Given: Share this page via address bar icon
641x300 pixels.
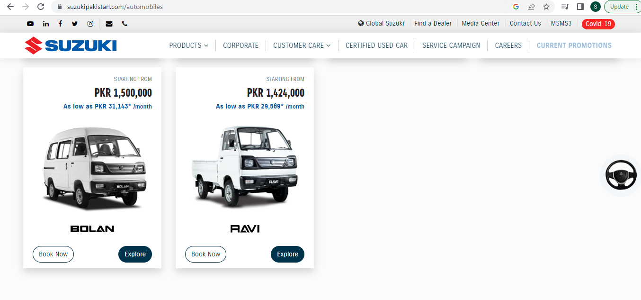Looking at the screenshot, I should [531, 7].
